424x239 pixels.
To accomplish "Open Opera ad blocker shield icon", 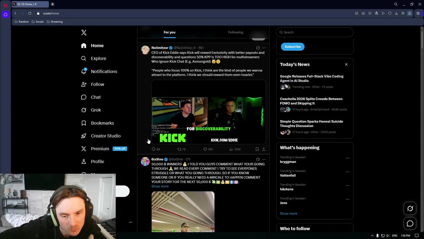I will (x=370, y=13).
